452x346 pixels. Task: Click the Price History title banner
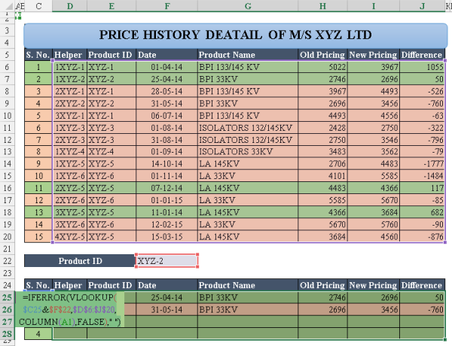pyautogui.click(x=234, y=35)
